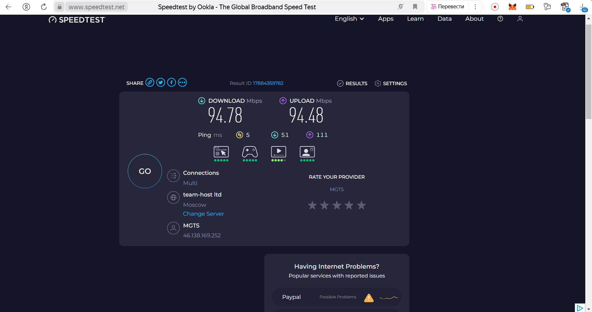This screenshot has width=592, height=312.
Task: Open the Data menu
Action: click(444, 19)
